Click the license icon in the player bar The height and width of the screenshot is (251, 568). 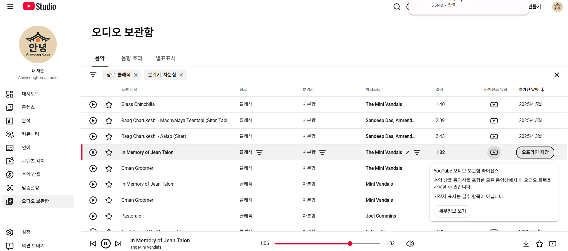pos(553,244)
